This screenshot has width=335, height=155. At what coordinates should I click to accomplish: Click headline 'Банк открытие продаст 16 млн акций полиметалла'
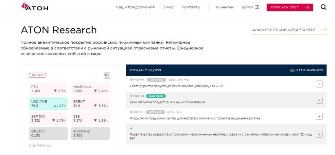tap(167, 102)
